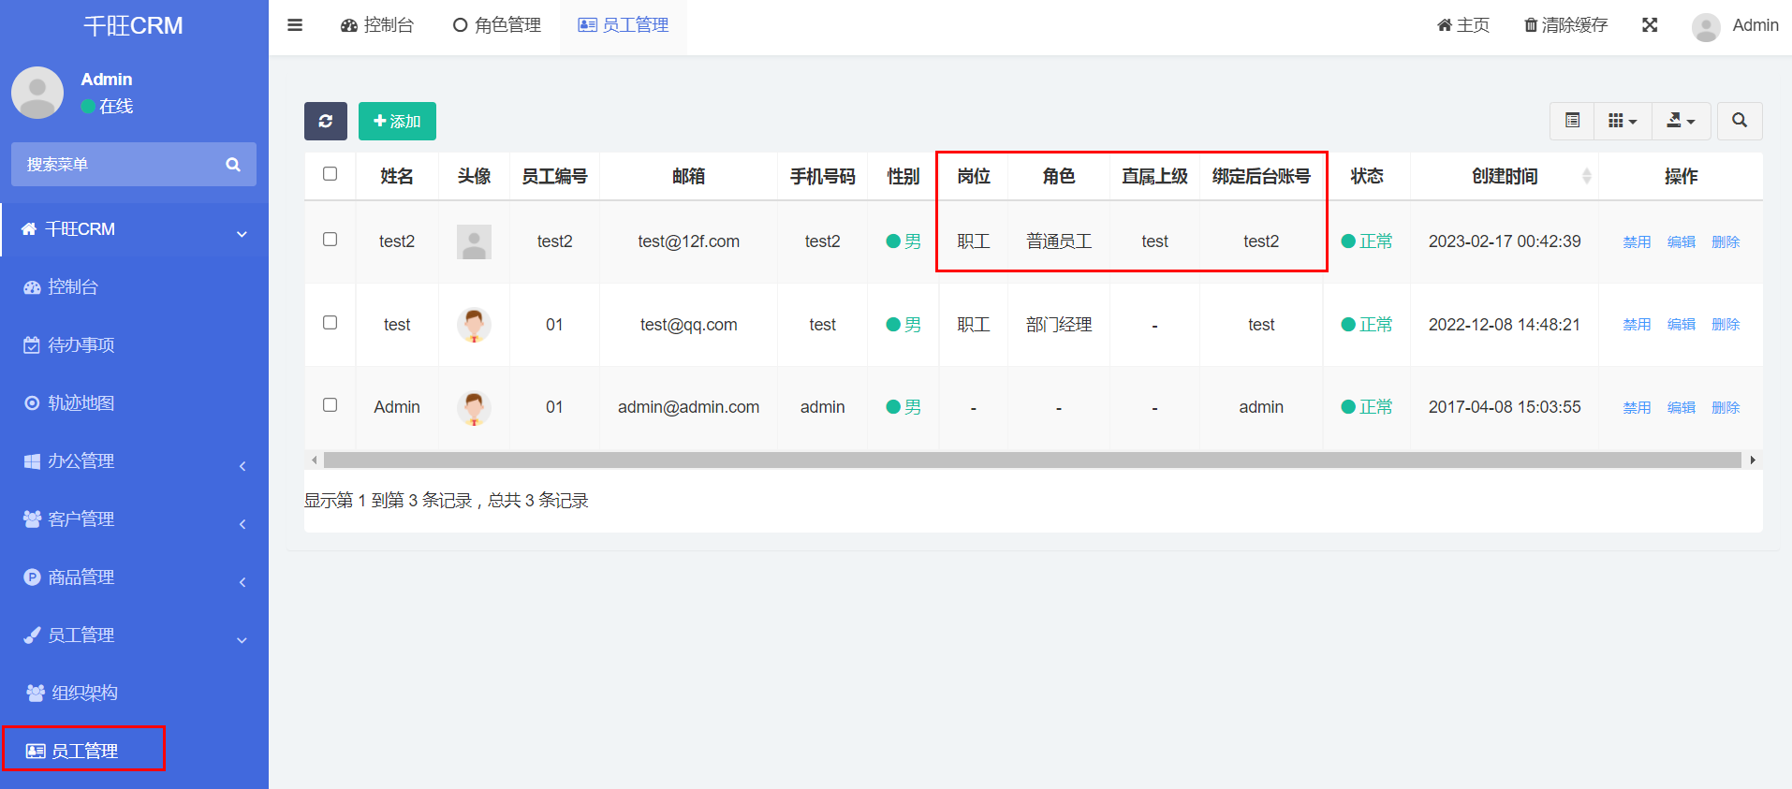Click the scrollbar right arrow
Image resolution: width=1792 pixels, height=789 pixels.
[x=1753, y=460]
